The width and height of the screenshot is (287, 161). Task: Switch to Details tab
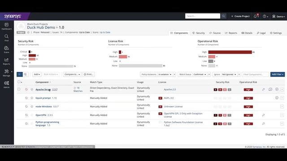click(x=247, y=33)
